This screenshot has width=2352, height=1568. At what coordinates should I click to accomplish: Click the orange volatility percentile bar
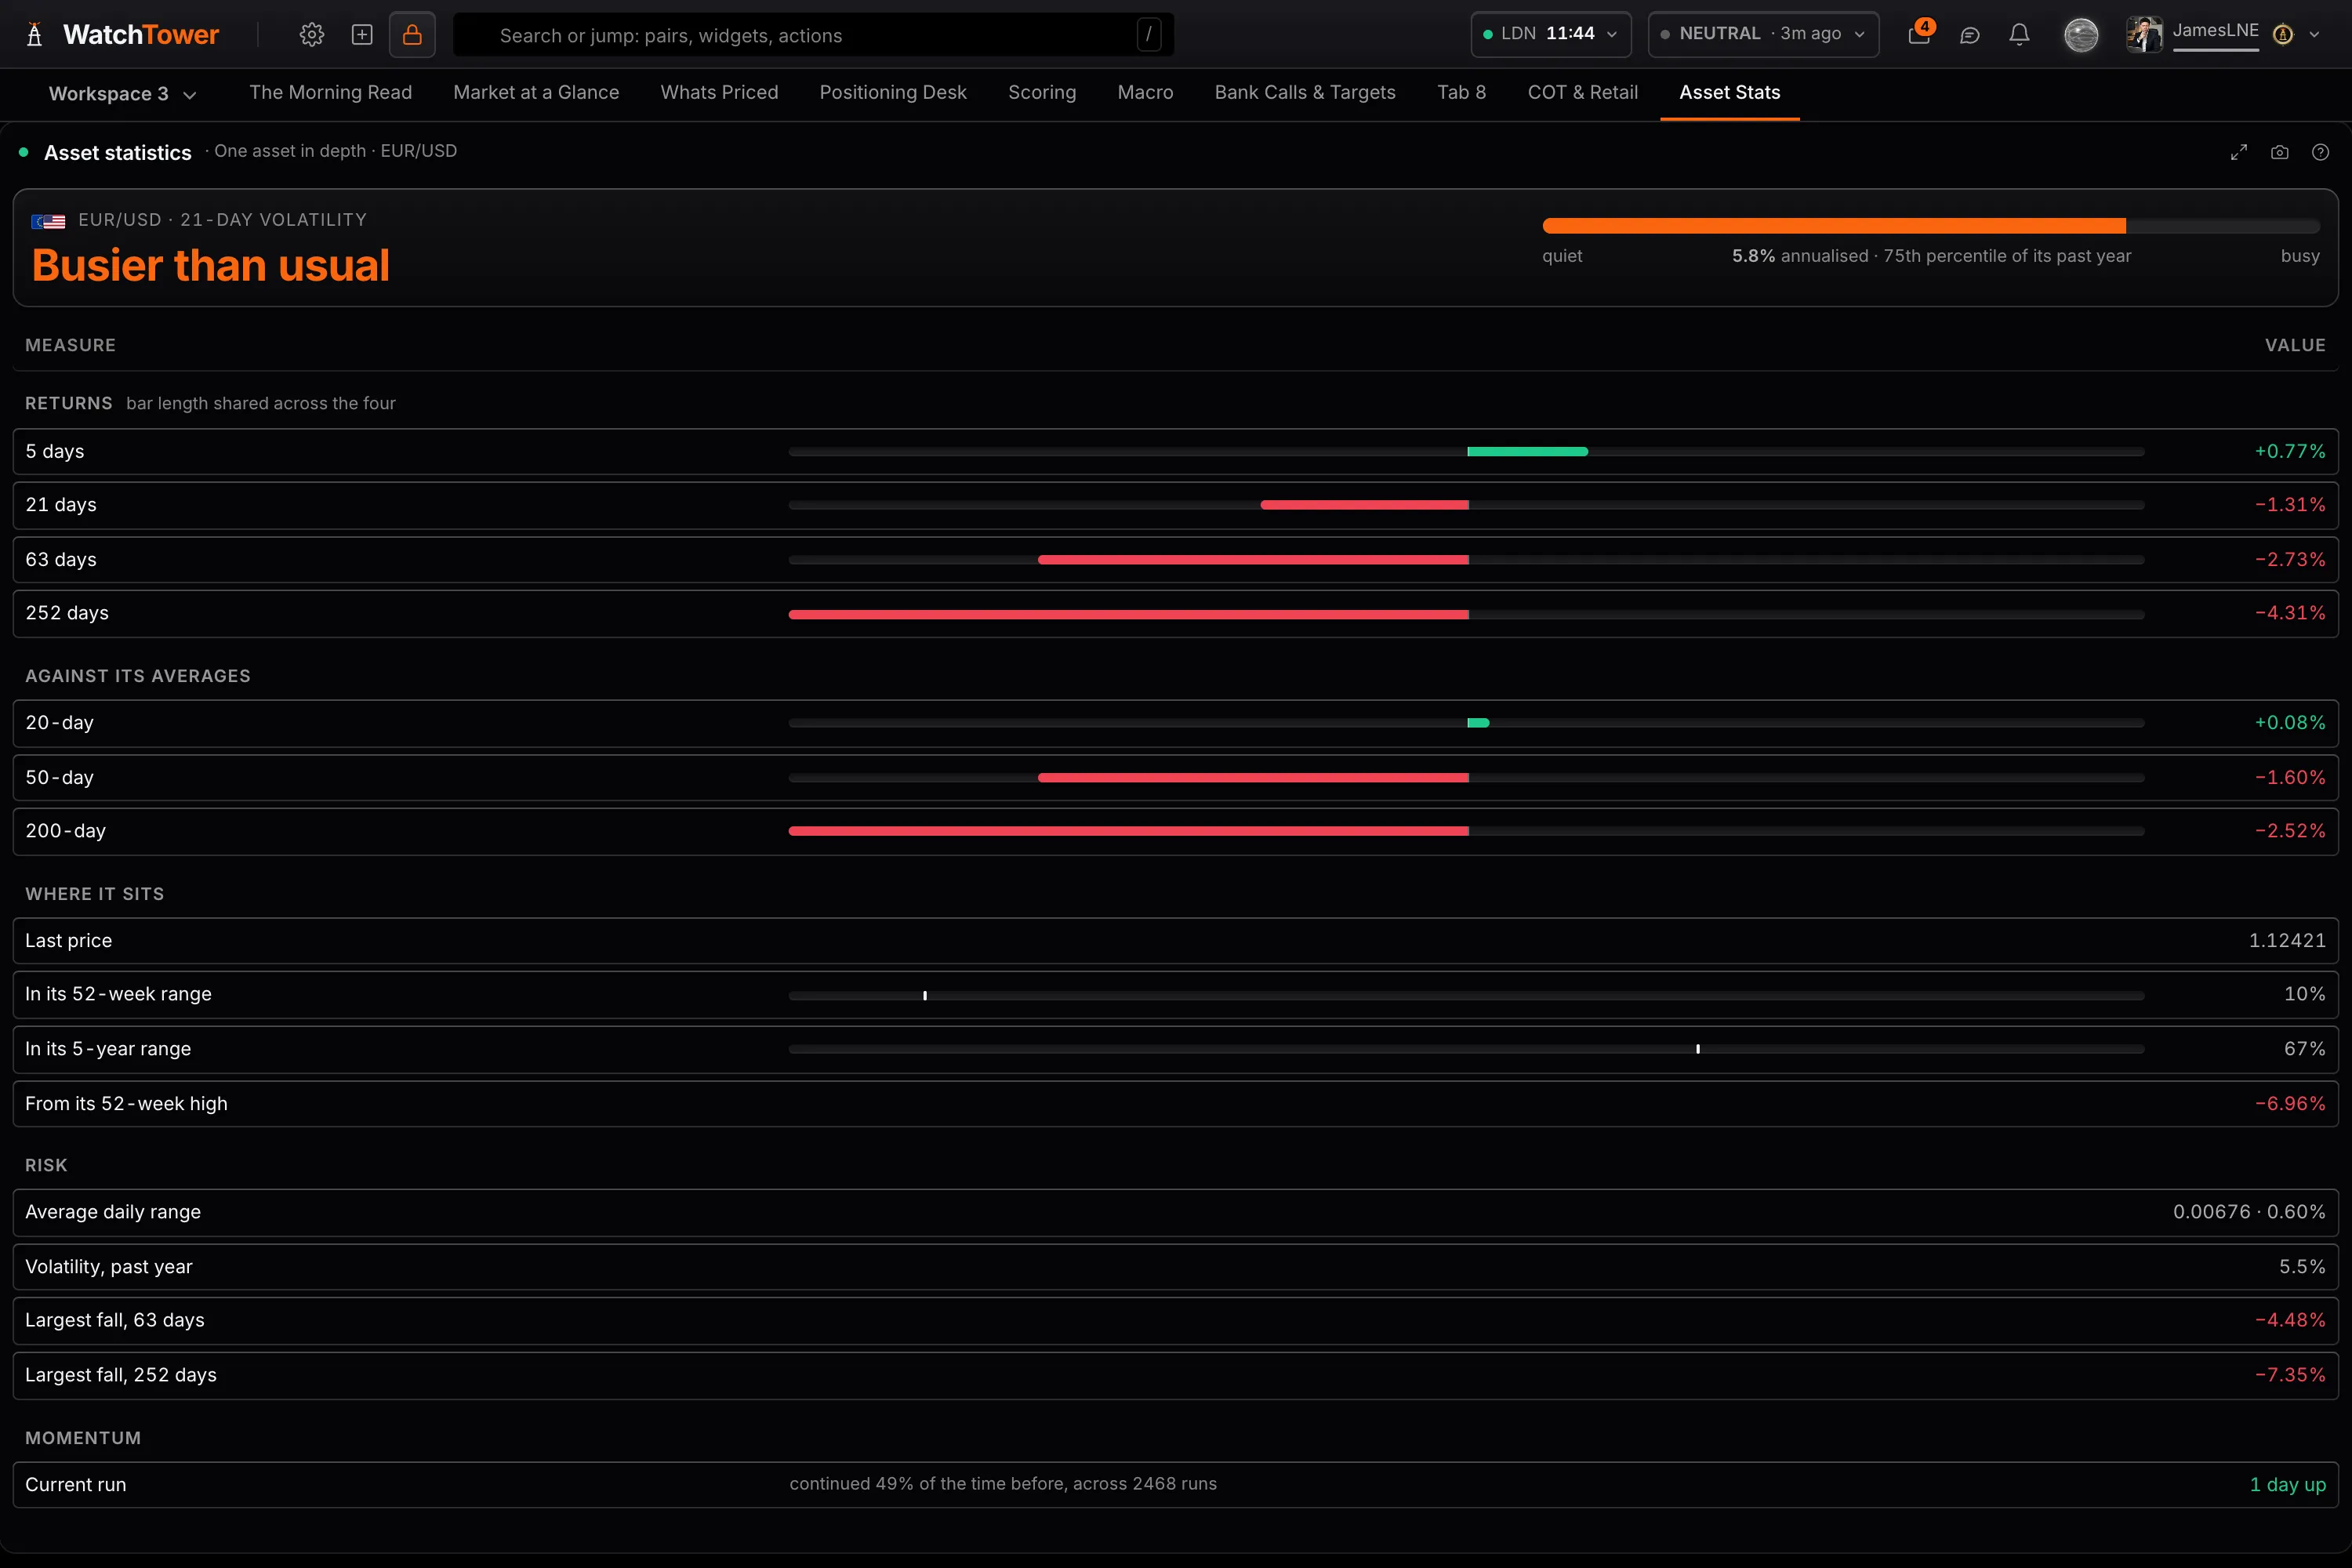[1931, 226]
